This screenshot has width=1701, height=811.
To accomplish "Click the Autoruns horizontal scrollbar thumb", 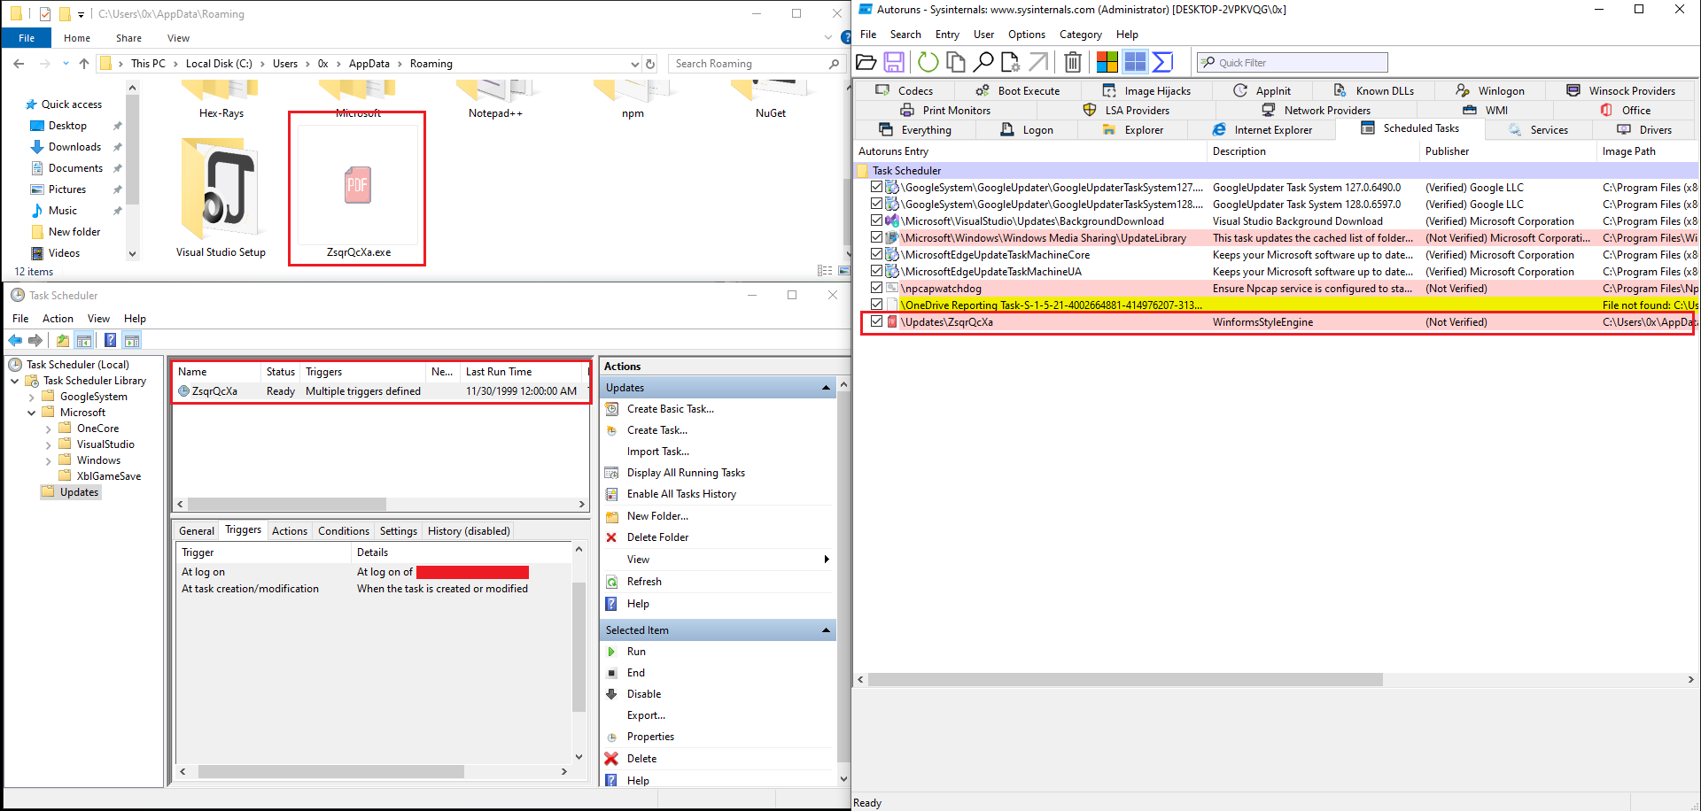I will [x=1125, y=680].
